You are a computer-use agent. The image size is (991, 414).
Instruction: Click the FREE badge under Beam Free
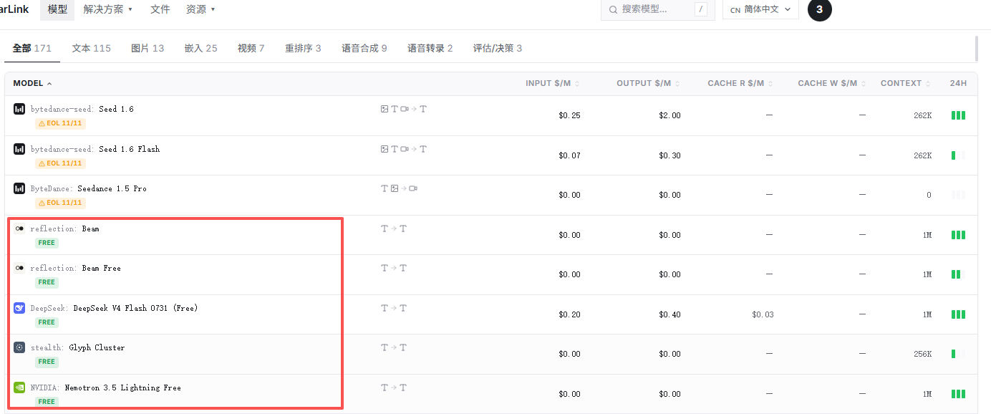tap(47, 282)
